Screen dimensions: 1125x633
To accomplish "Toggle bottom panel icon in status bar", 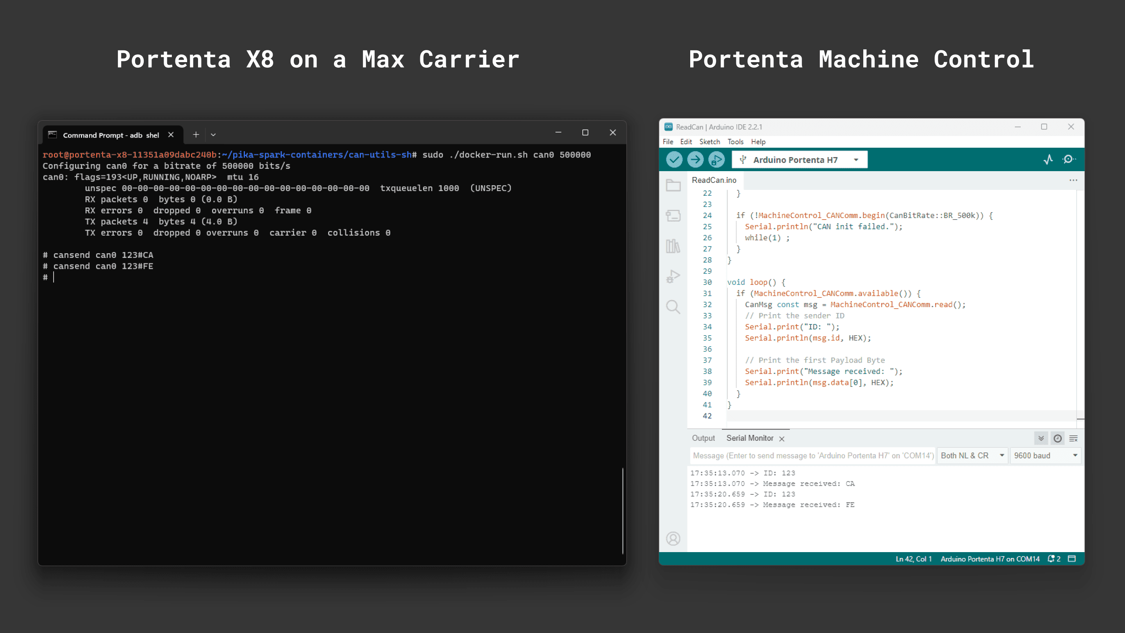I will (1072, 559).
